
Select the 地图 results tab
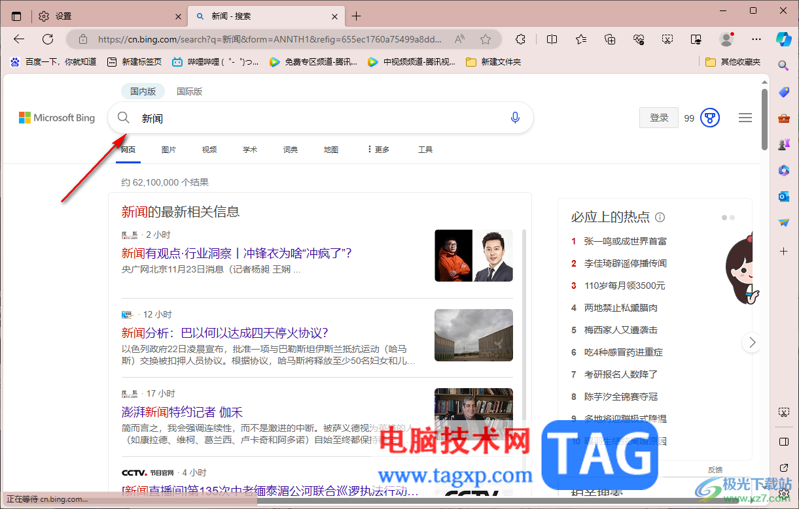[x=331, y=150]
